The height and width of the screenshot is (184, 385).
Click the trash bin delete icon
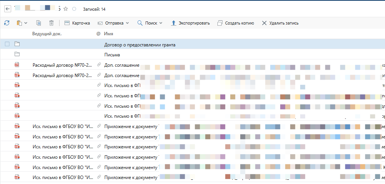[x=51, y=23]
